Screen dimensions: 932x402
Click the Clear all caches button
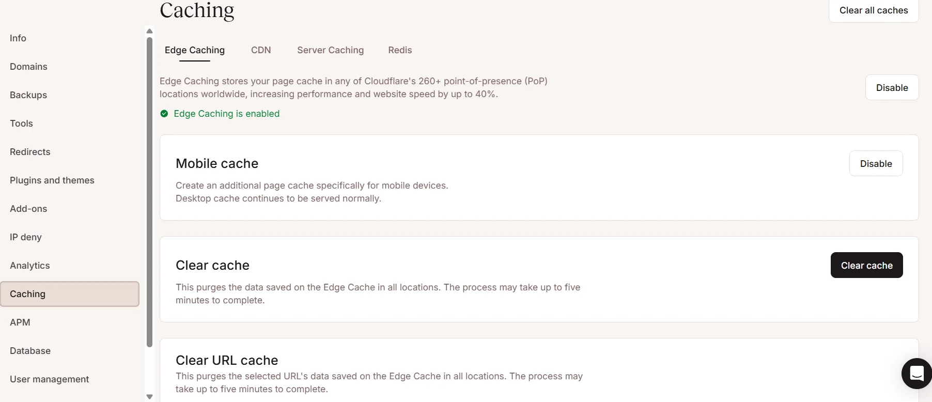(873, 10)
